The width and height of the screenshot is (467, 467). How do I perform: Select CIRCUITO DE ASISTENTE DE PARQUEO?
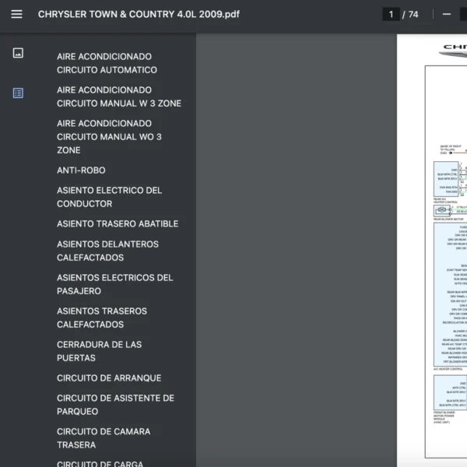[115, 405]
